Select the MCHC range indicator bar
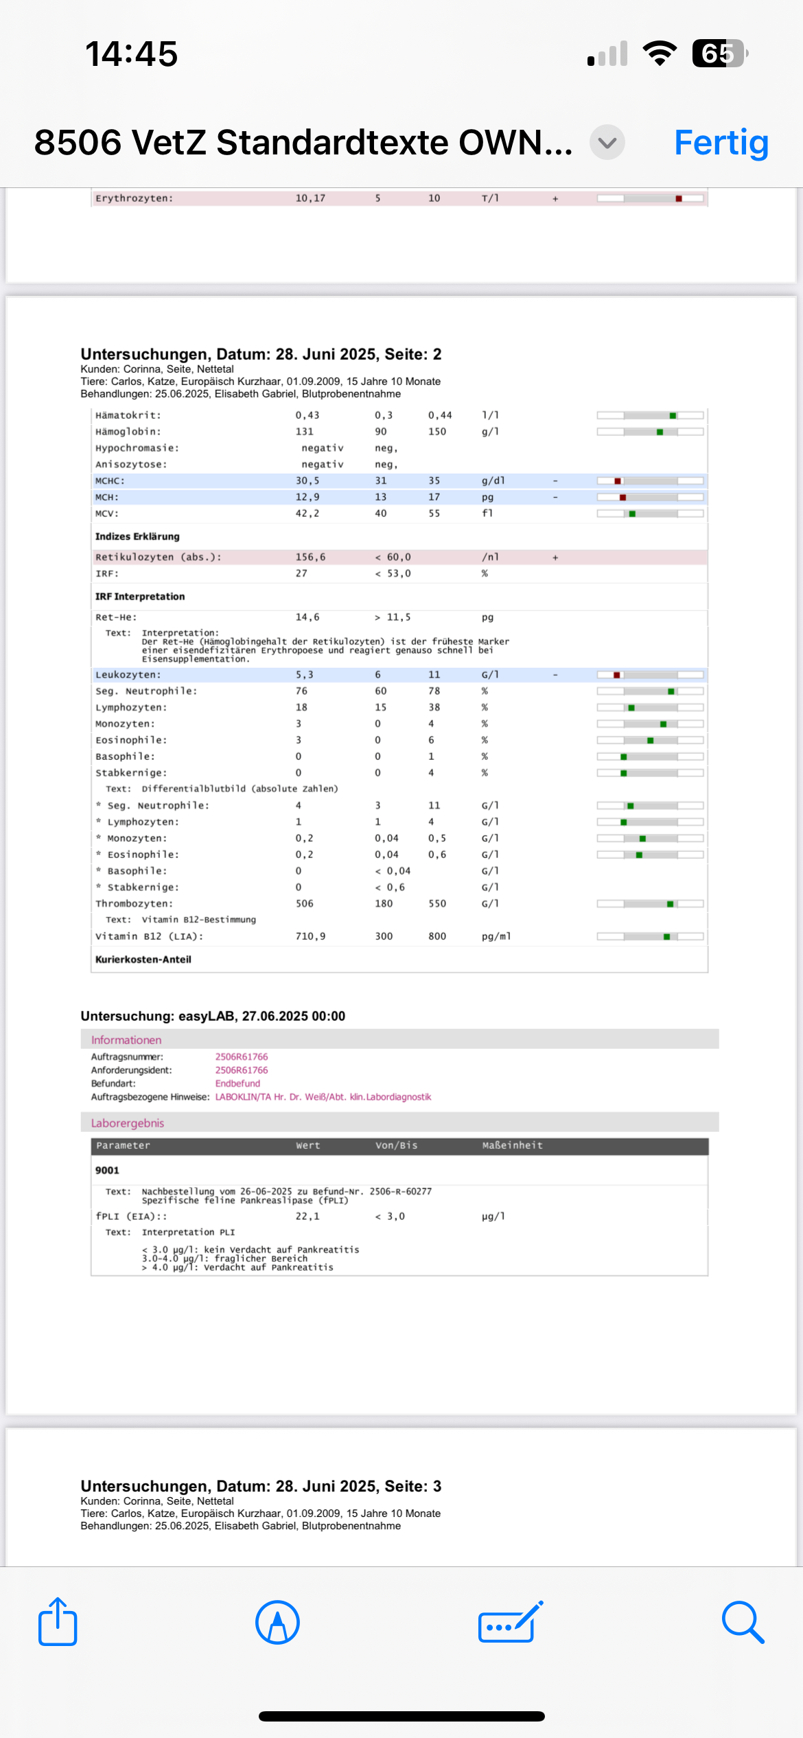This screenshot has height=1738, width=803. click(x=650, y=480)
